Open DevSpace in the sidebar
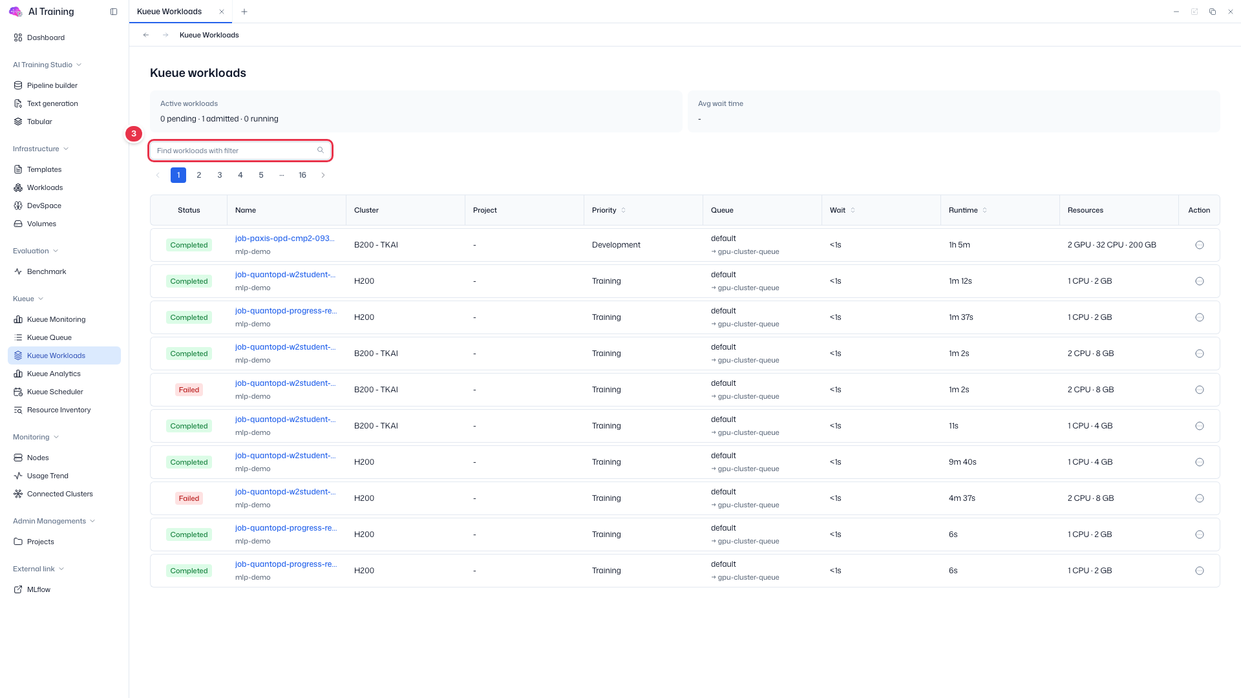Viewport: 1241px width, 698px height. (x=64, y=206)
